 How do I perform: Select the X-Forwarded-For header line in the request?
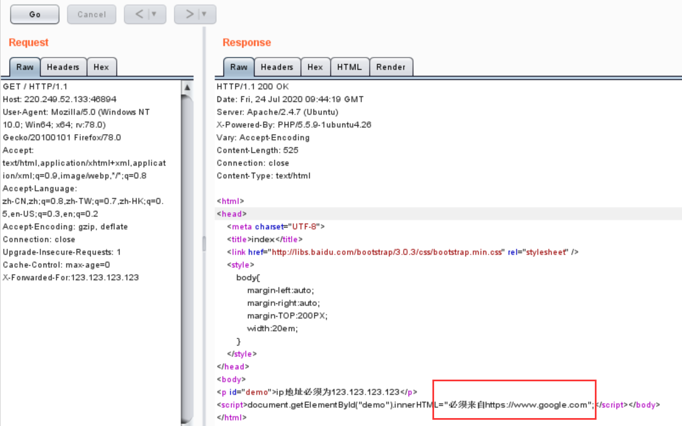pos(70,277)
